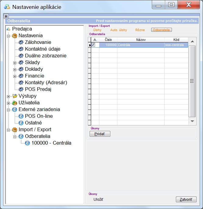Open the Auto. úlohy tab
203x209 pixels.
click(119, 30)
